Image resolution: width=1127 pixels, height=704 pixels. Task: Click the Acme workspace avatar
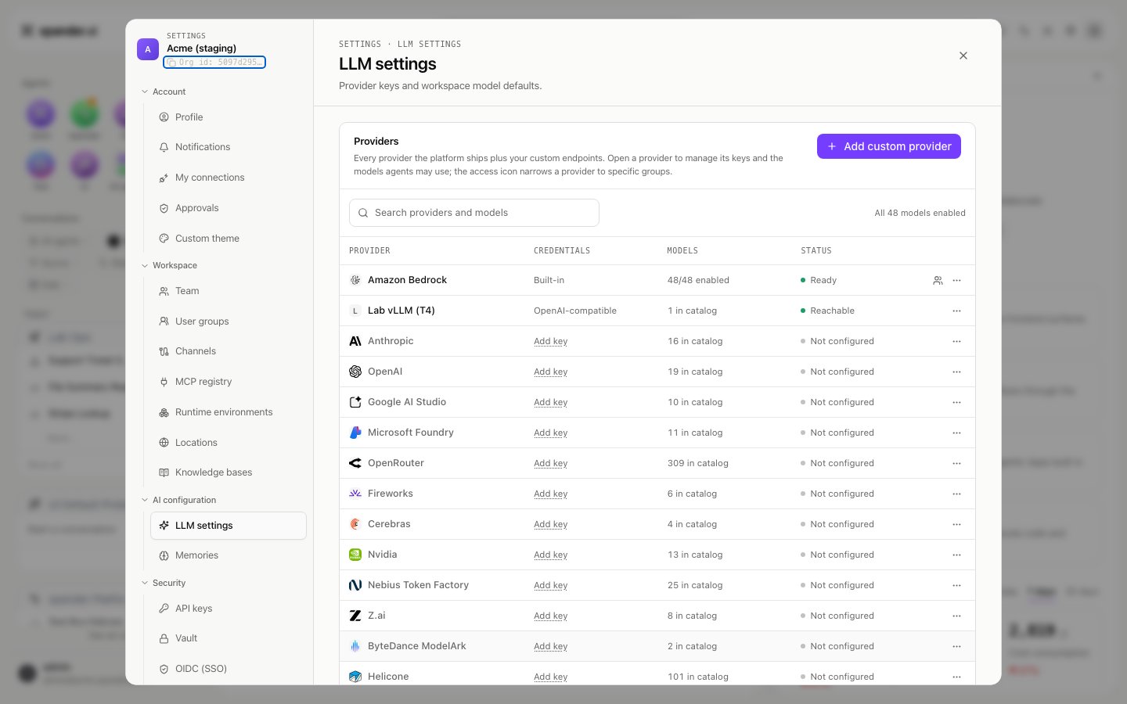[x=148, y=49]
